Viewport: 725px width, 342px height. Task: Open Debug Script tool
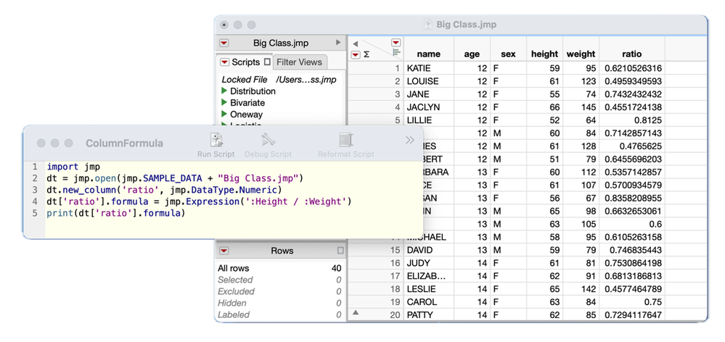[x=269, y=146]
